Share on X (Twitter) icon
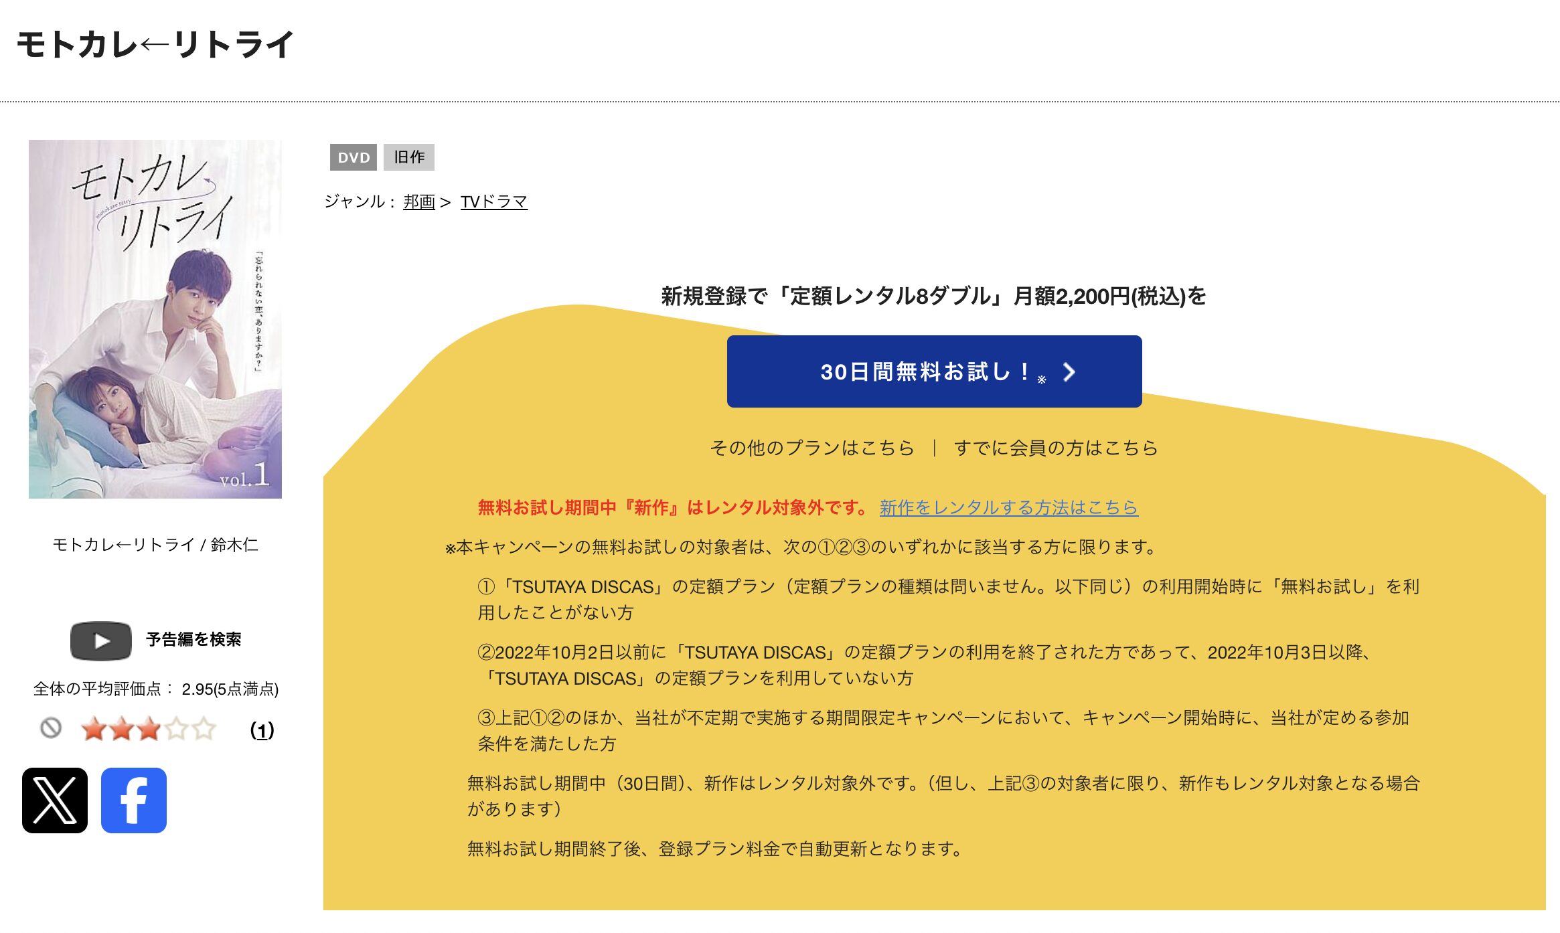The width and height of the screenshot is (1560, 933). coord(55,800)
